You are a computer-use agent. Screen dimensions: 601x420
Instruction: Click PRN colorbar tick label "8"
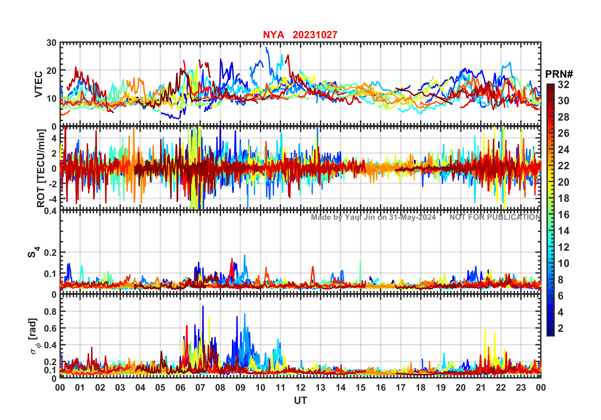[x=561, y=280]
